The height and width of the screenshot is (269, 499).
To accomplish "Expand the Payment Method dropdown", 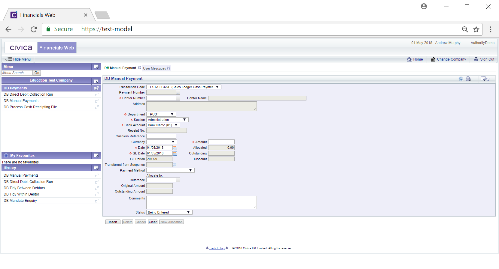I will [x=190, y=170].
